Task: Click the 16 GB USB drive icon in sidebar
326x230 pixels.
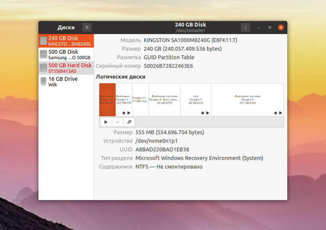Action: coord(43,81)
